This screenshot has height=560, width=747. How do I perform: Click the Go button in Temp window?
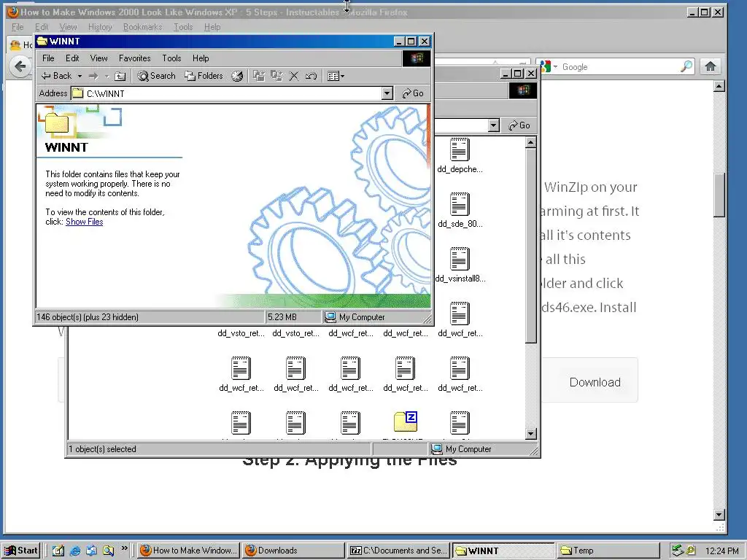click(519, 125)
